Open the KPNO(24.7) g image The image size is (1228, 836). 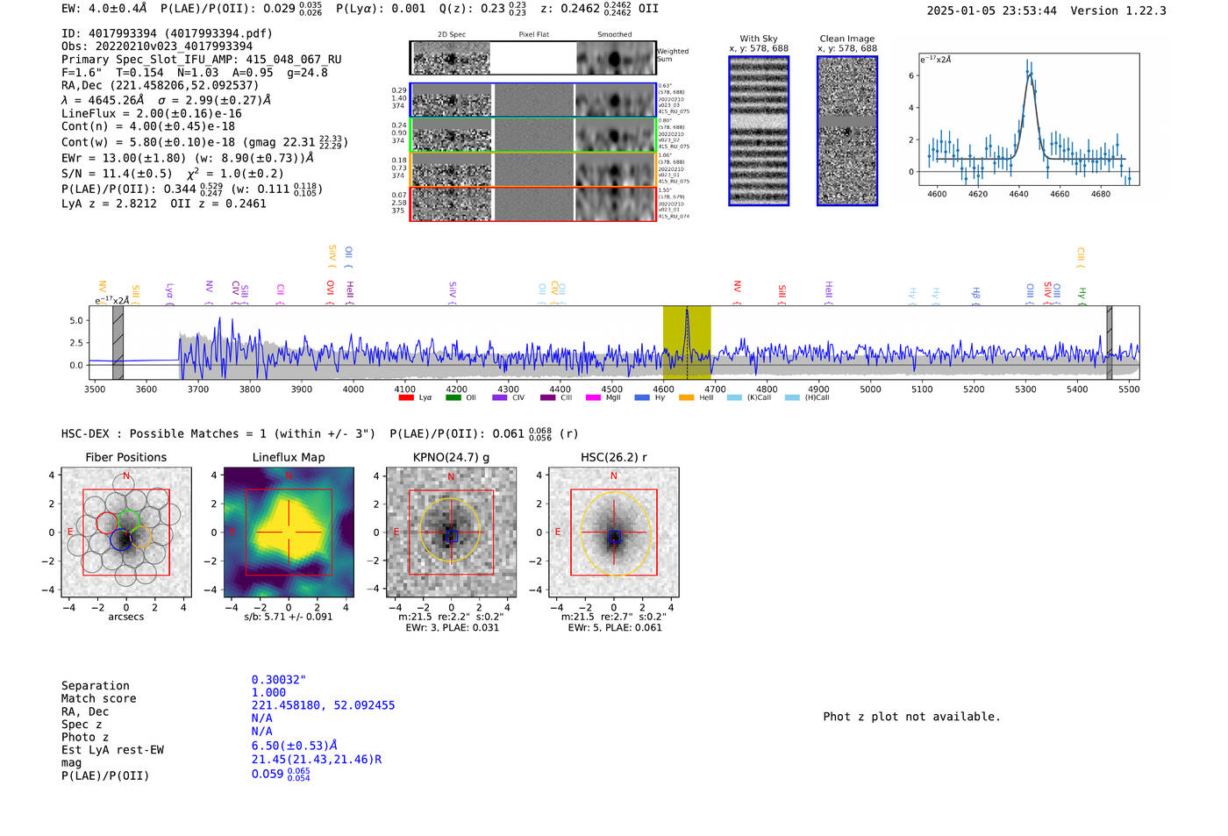coord(451,532)
